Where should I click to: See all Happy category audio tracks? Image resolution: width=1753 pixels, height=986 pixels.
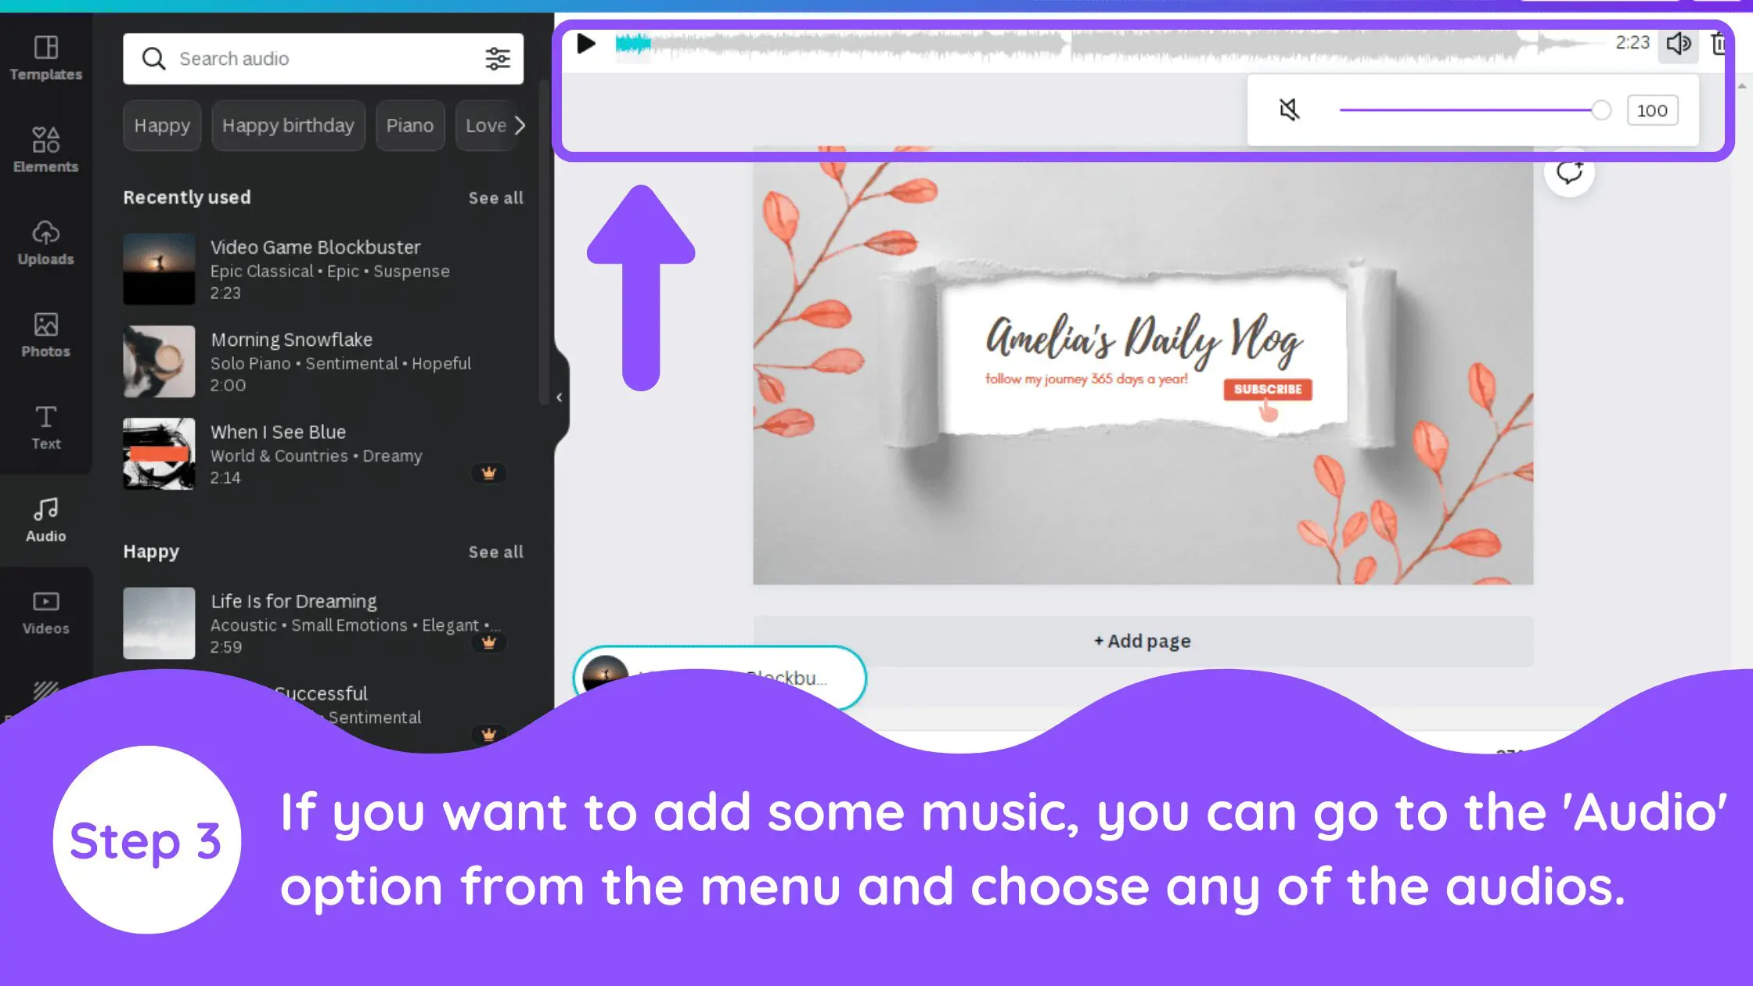click(x=496, y=552)
